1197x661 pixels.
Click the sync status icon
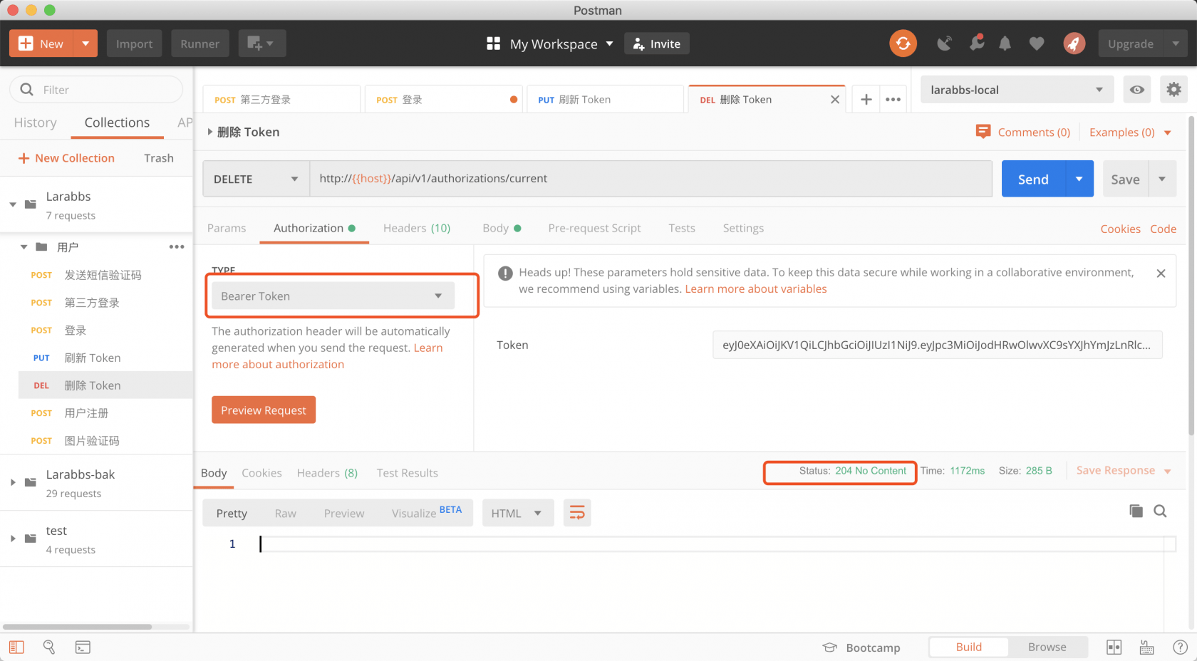[903, 43]
